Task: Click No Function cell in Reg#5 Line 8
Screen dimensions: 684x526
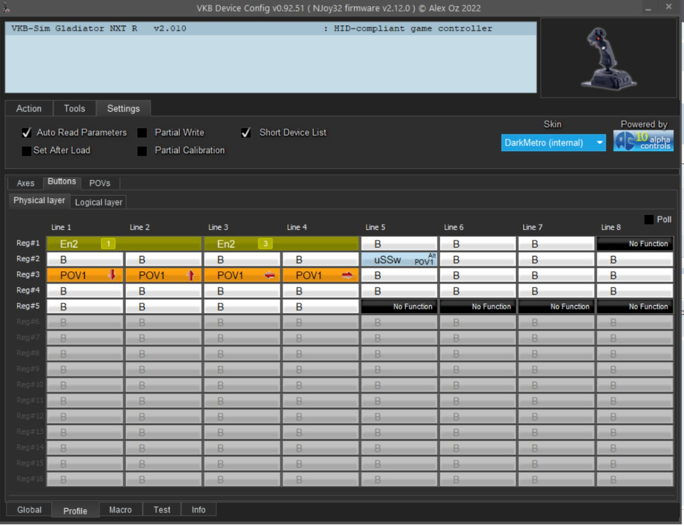Action: (x=635, y=306)
